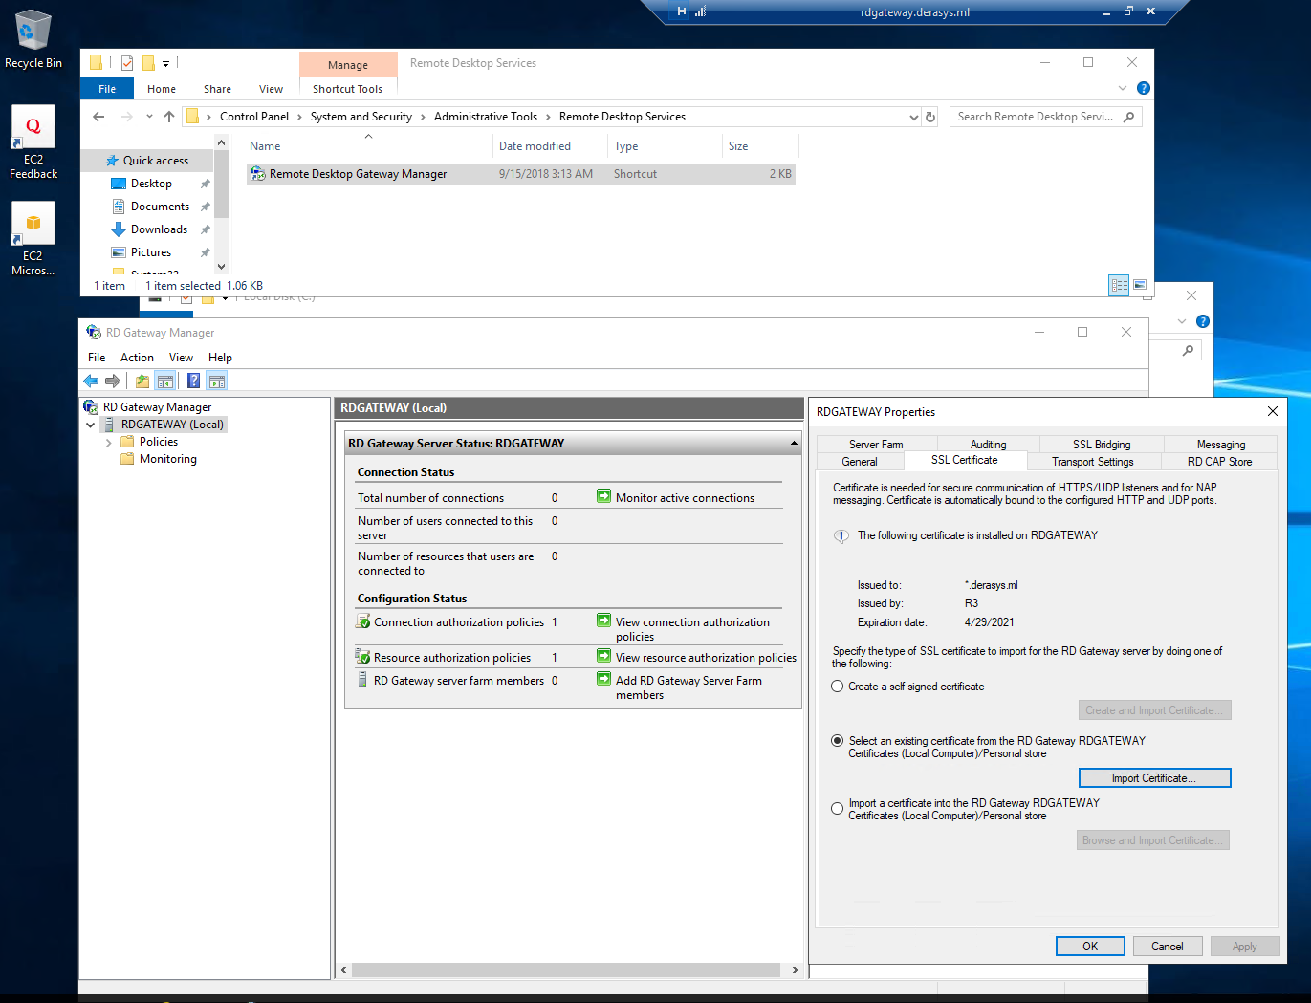Click OK in RDGATEWAY Properties
The image size is (1311, 1003).
[1090, 947]
